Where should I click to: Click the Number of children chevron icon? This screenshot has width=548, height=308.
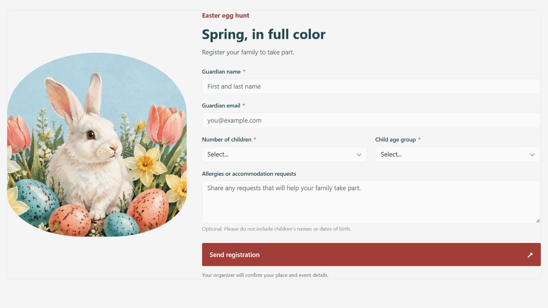(359, 155)
